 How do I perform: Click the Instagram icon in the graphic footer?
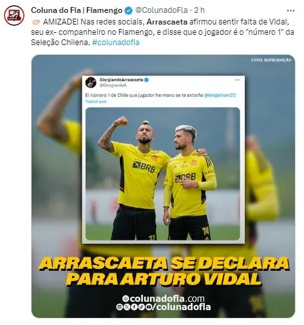coord(119,307)
